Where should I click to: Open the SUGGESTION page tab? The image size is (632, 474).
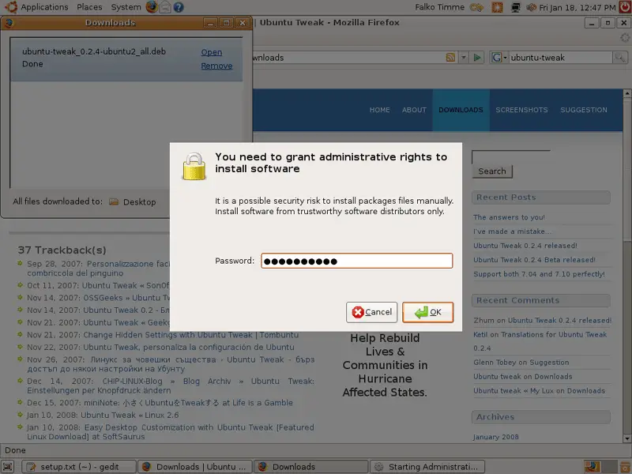coord(584,110)
